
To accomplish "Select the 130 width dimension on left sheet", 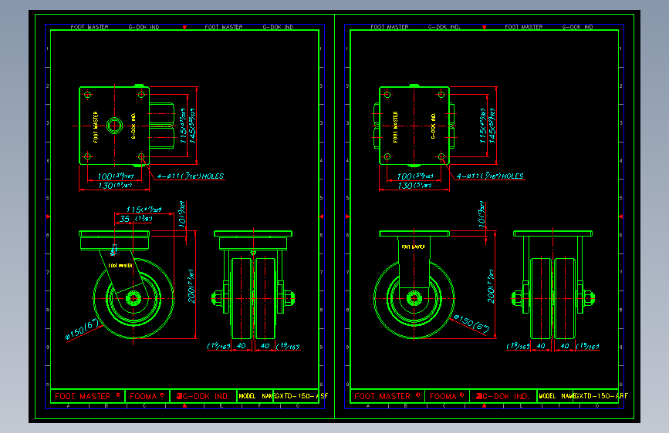I will [115, 186].
